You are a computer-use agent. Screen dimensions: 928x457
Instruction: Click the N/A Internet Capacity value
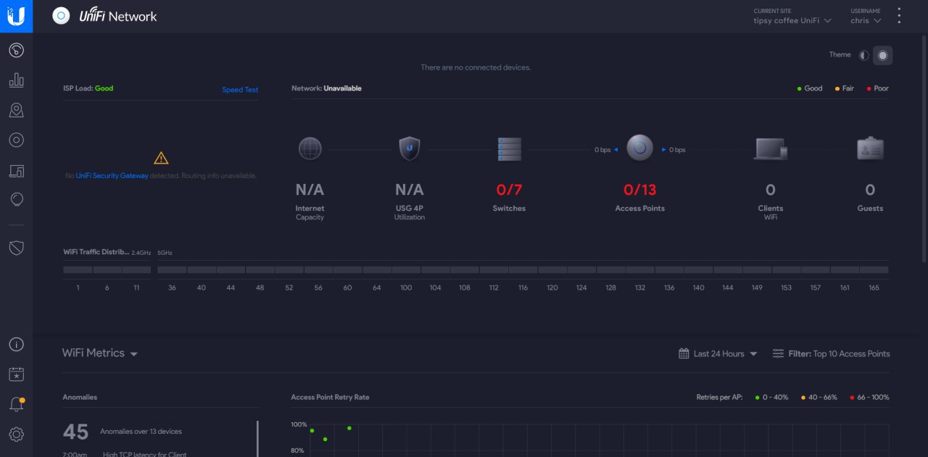point(310,190)
